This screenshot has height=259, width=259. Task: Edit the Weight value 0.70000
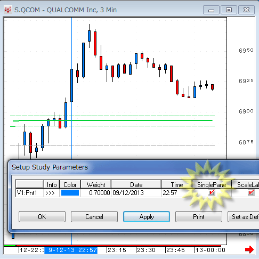point(96,193)
